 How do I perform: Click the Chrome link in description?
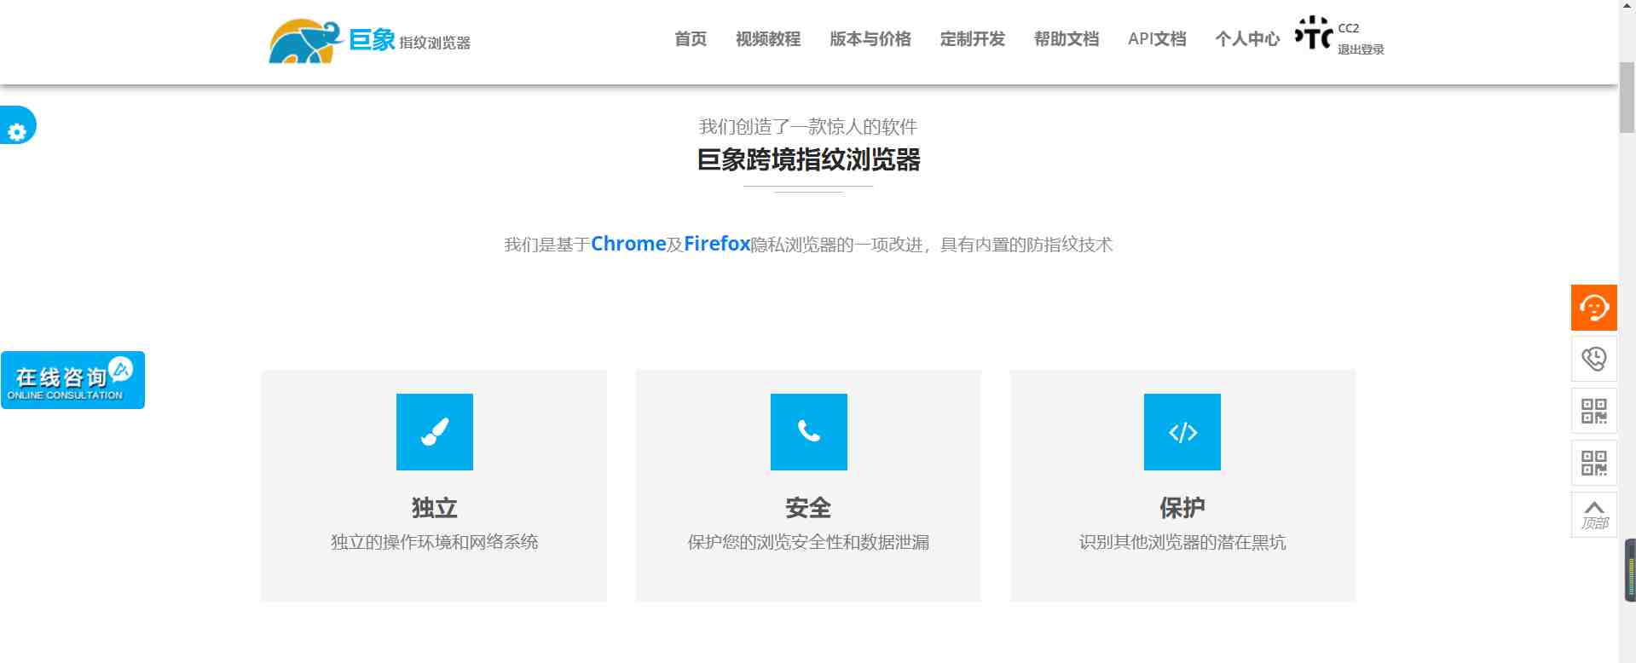point(628,244)
